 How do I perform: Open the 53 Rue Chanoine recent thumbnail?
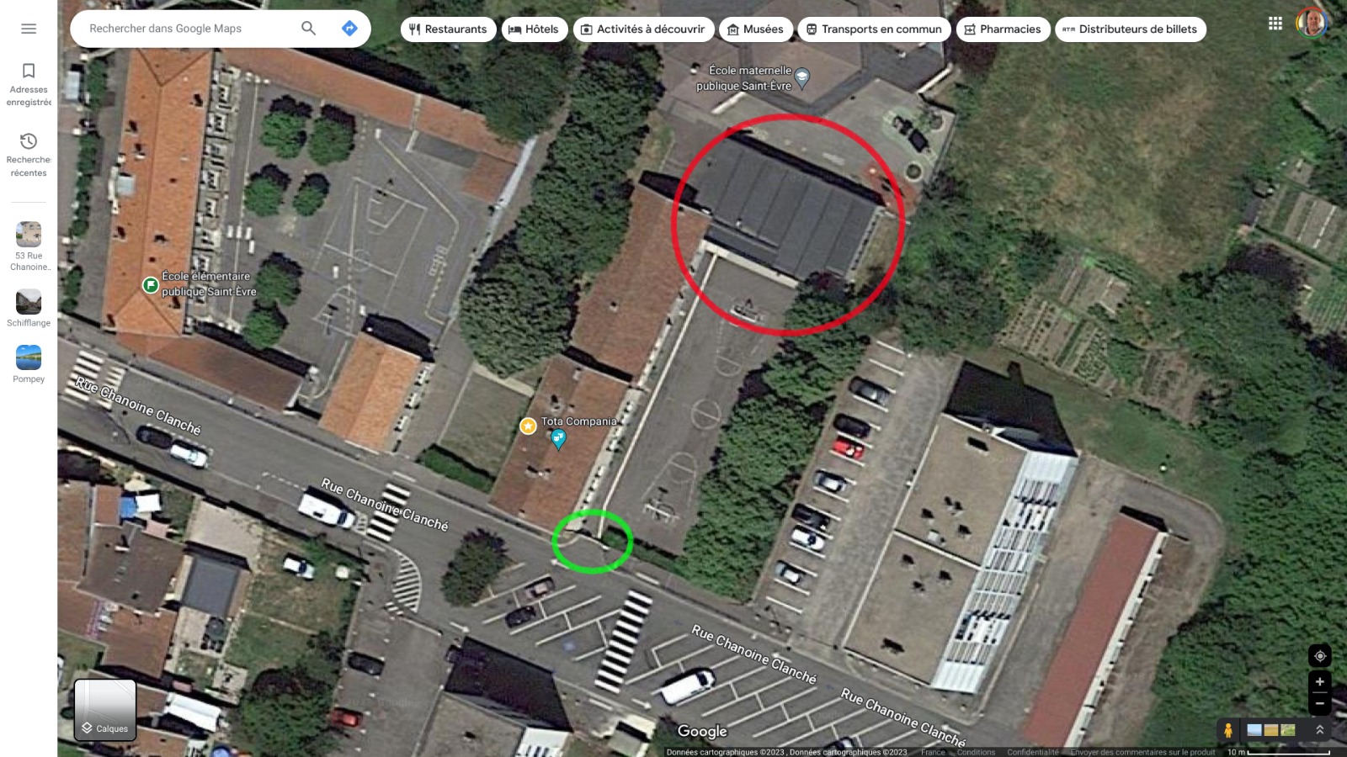[29, 246]
